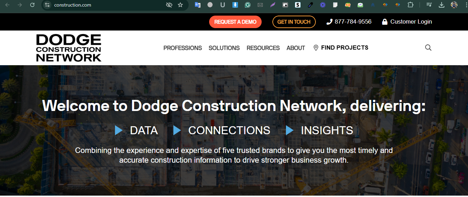This screenshot has height=197, width=468.
Task: Open the Grammarly extension icon
Action: [248, 5]
